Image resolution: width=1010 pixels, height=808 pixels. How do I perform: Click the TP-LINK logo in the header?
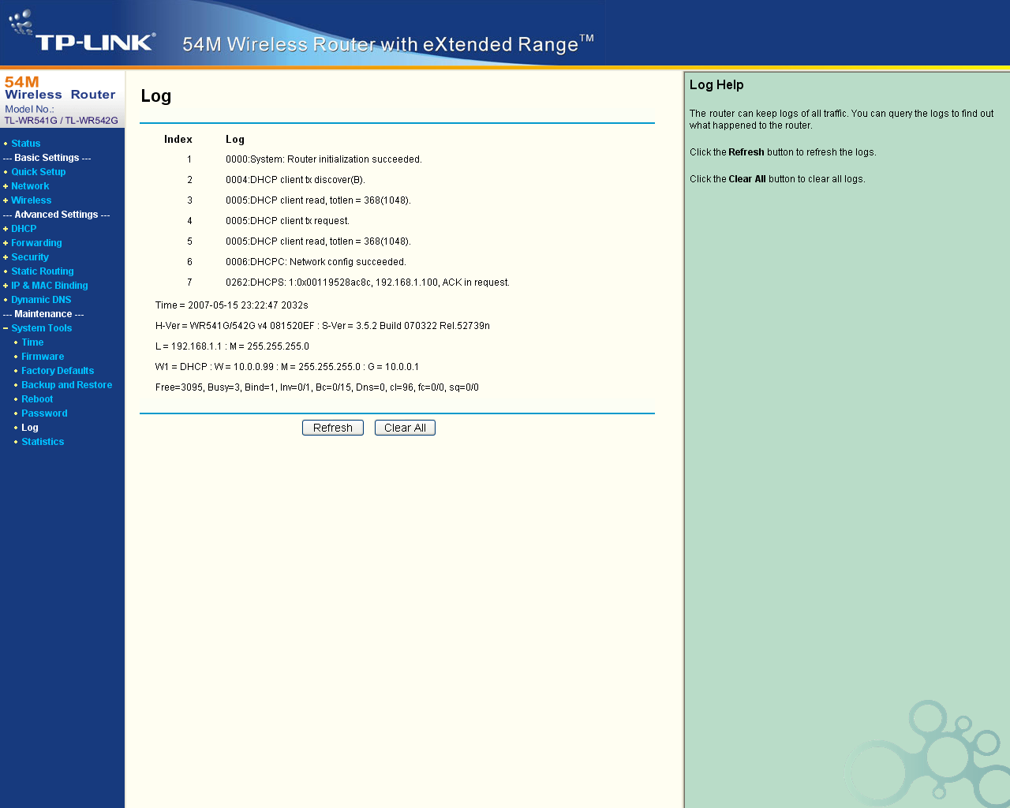82,32
